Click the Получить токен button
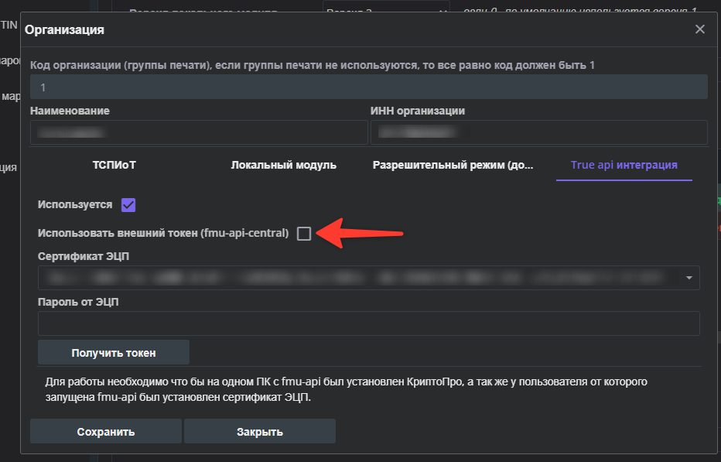The height and width of the screenshot is (462, 721). [x=114, y=352]
